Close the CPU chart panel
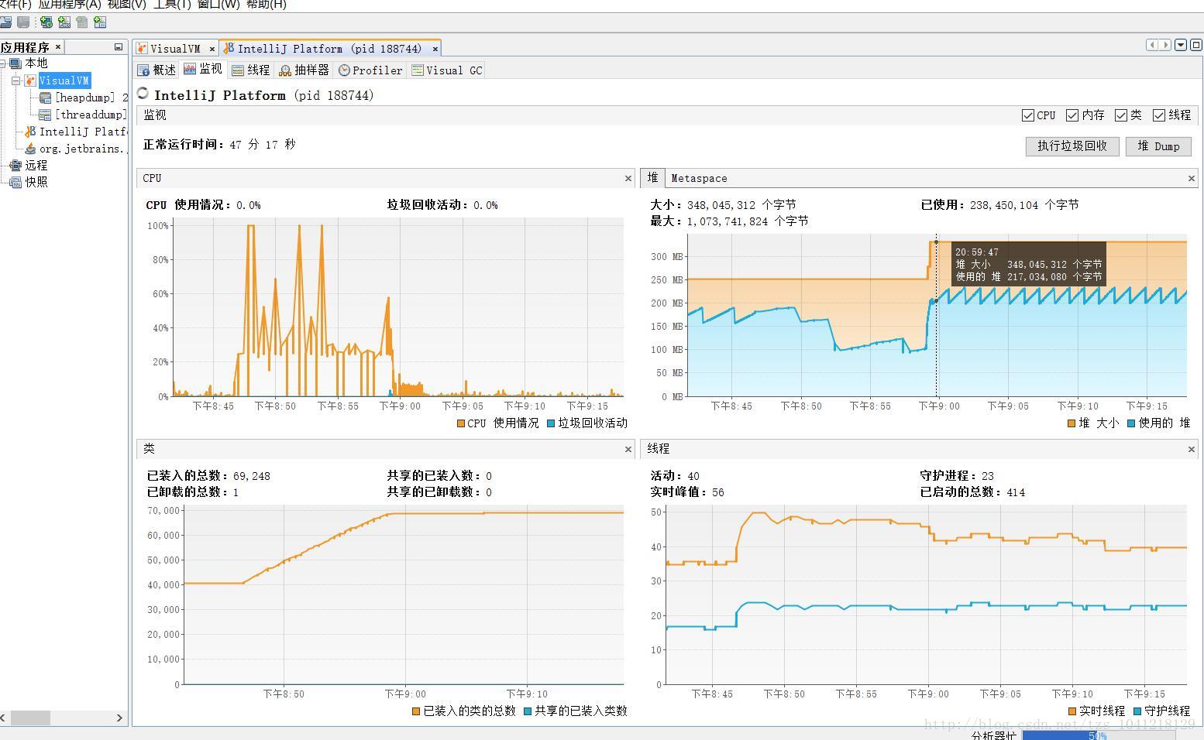This screenshot has width=1204, height=740. pyautogui.click(x=628, y=178)
